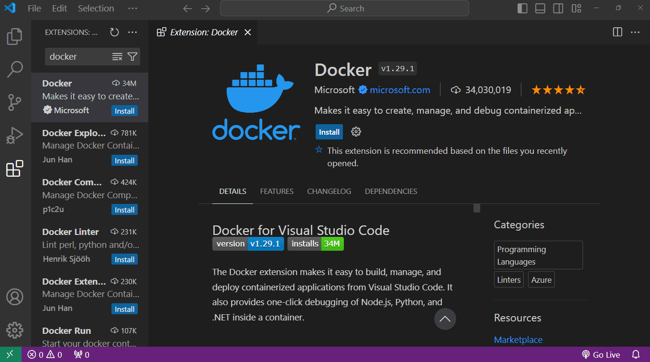Open the Explorer sidebar icon

(14, 36)
